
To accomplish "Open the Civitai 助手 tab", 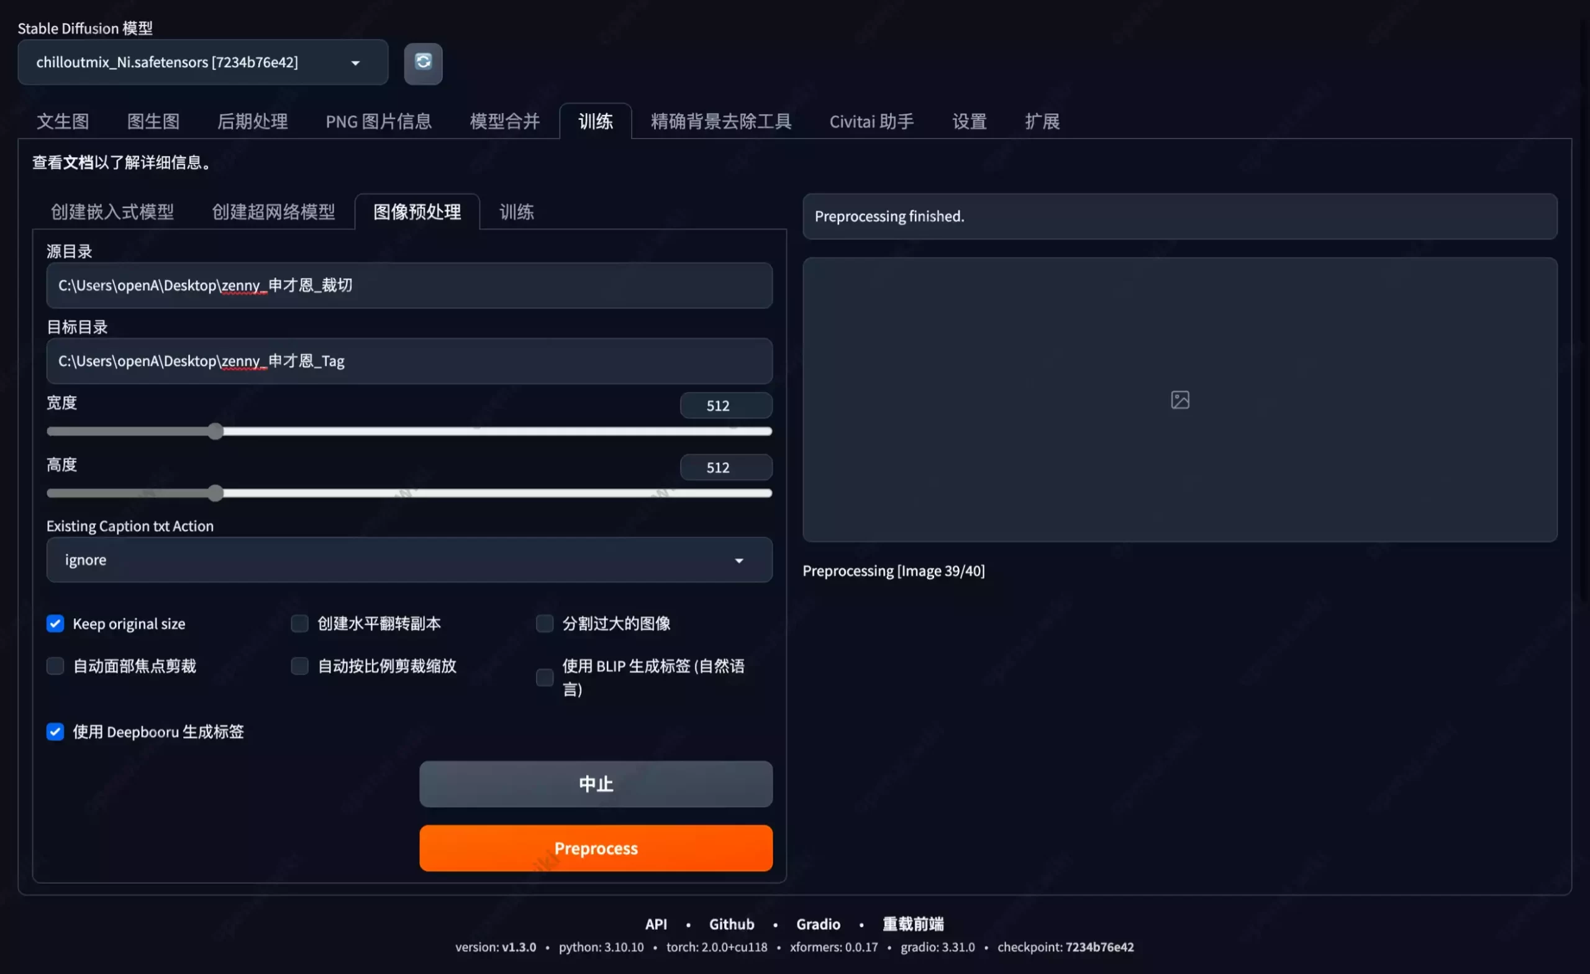I will click(x=871, y=121).
